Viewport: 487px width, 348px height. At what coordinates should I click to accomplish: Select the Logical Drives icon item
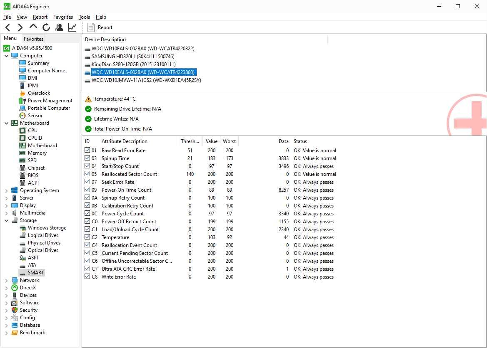coord(22,235)
